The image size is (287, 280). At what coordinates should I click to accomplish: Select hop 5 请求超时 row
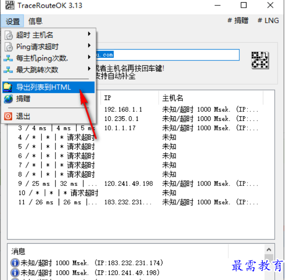141,146
